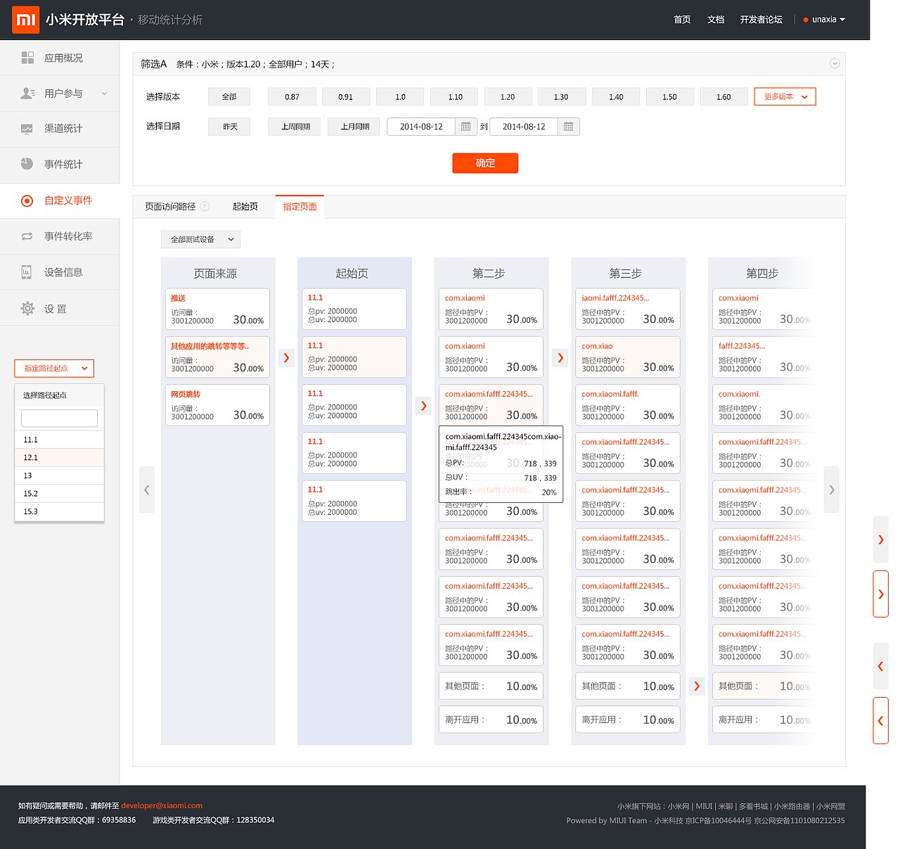Select version 1.60 filter
Viewport: 900px width, 849px height.
pos(724,97)
